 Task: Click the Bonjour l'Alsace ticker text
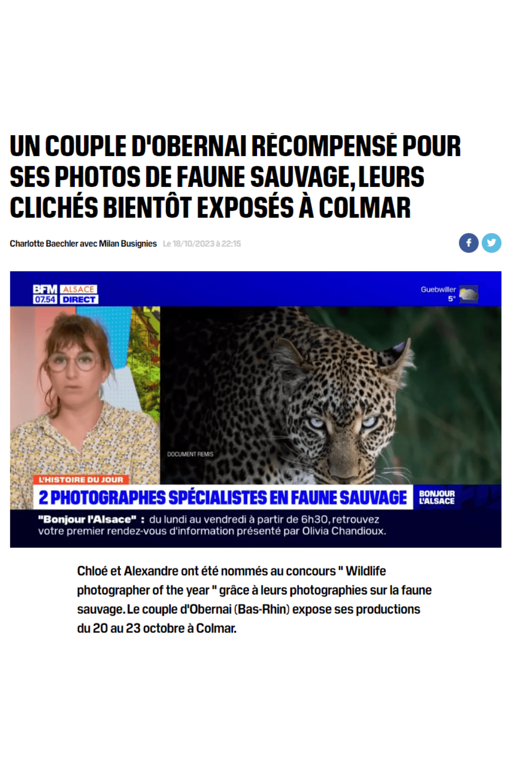tap(212, 525)
